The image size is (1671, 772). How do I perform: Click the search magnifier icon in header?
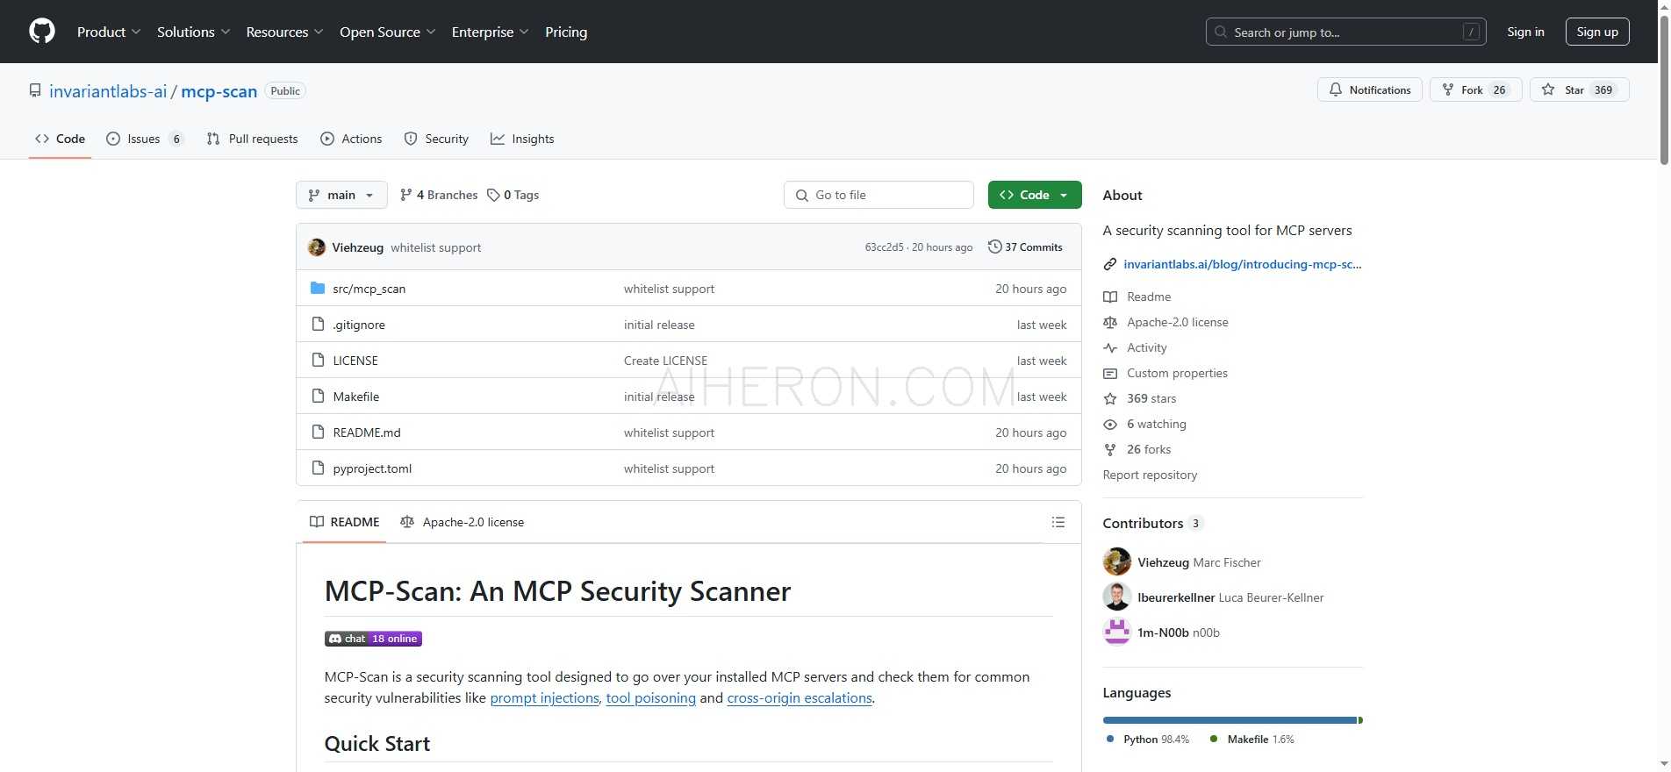point(1221,32)
